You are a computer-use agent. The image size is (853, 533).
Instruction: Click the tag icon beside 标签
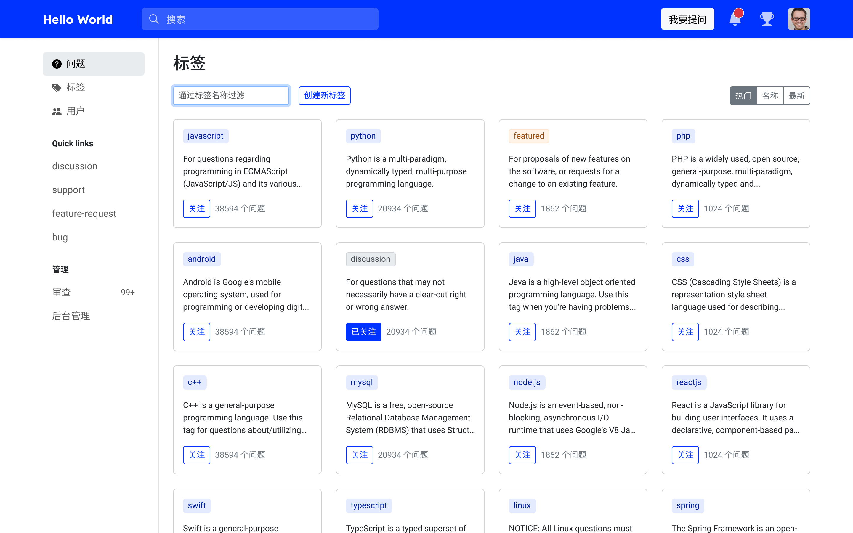pyautogui.click(x=57, y=87)
